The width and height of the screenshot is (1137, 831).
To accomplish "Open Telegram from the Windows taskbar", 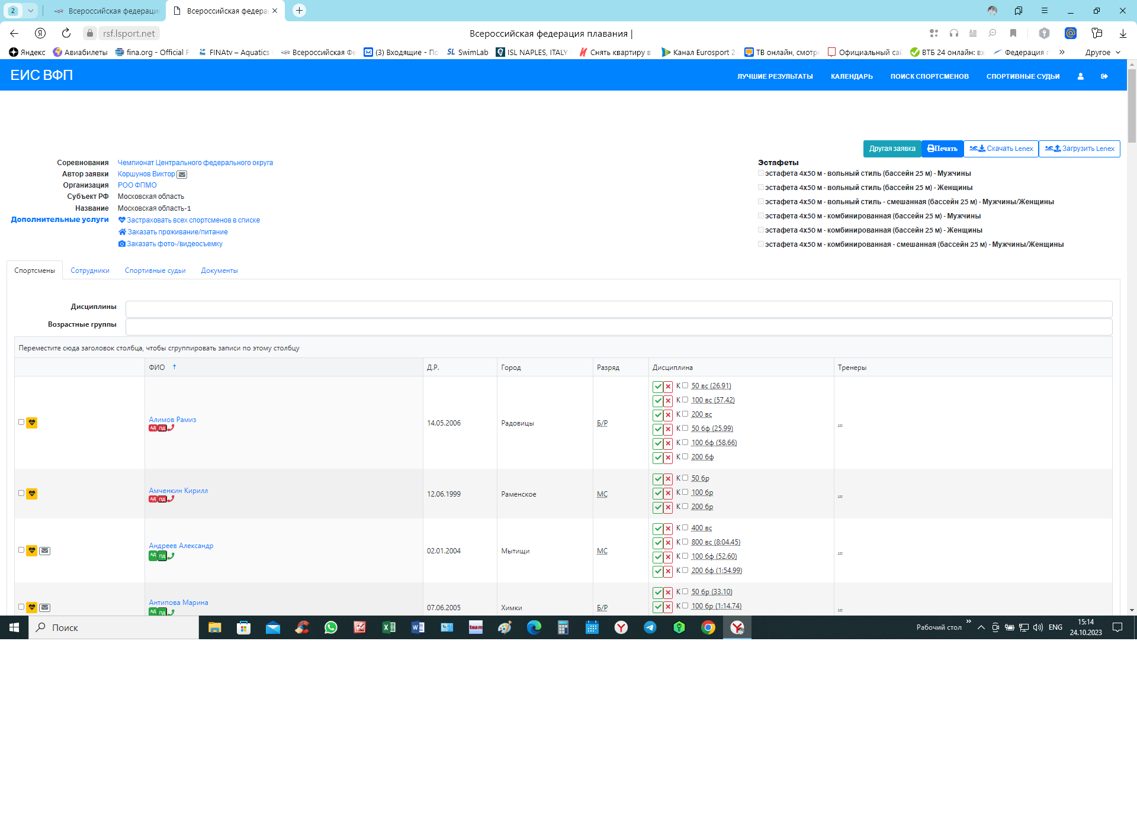I will pyautogui.click(x=650, y=627).
